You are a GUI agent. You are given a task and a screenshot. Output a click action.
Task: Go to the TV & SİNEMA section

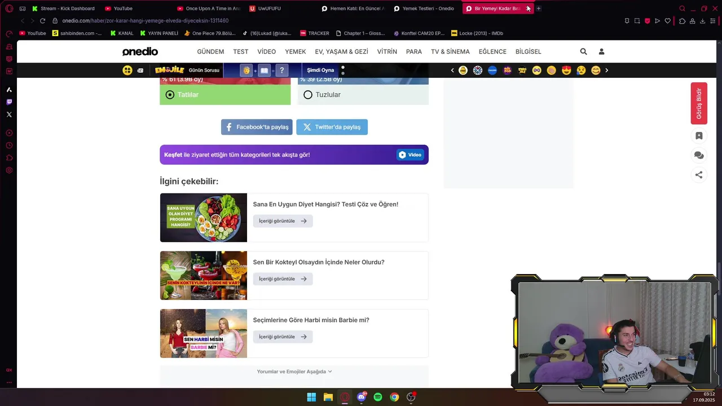coord(450,51)
